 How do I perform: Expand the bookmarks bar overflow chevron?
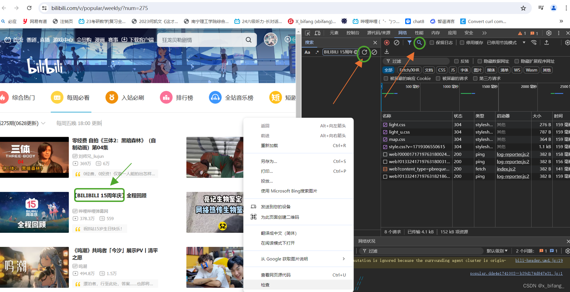point(561,21)
